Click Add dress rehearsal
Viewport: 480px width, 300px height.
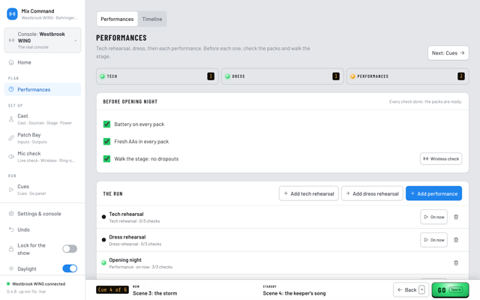372,193
